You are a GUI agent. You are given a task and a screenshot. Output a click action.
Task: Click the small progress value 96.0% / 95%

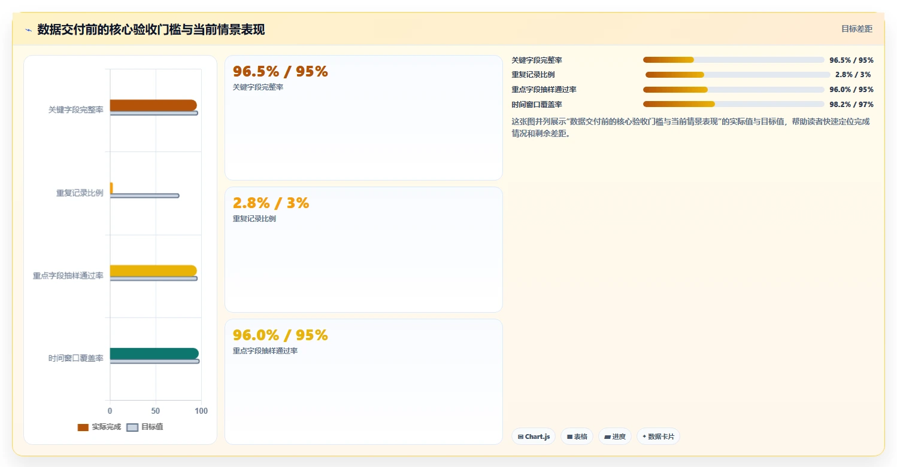click(851, 90)
